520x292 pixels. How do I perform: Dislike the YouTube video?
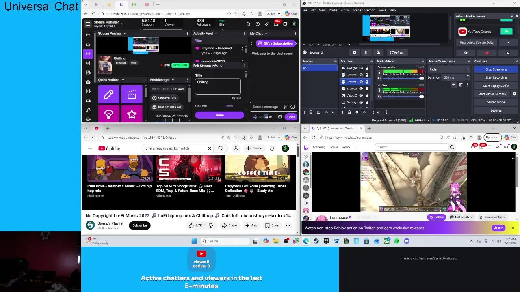click(211, 225)
